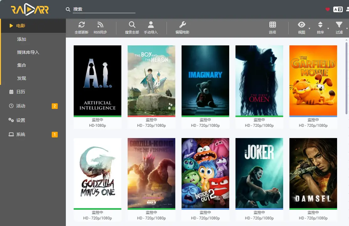The height and width of the screenshot is (226, 349).
Task: Open 活动 in the sidebar
Action: coord(21,106)
